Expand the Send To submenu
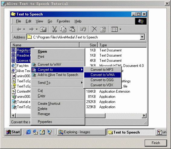Viewport: 171px width, 149px height. click(58, 83)
